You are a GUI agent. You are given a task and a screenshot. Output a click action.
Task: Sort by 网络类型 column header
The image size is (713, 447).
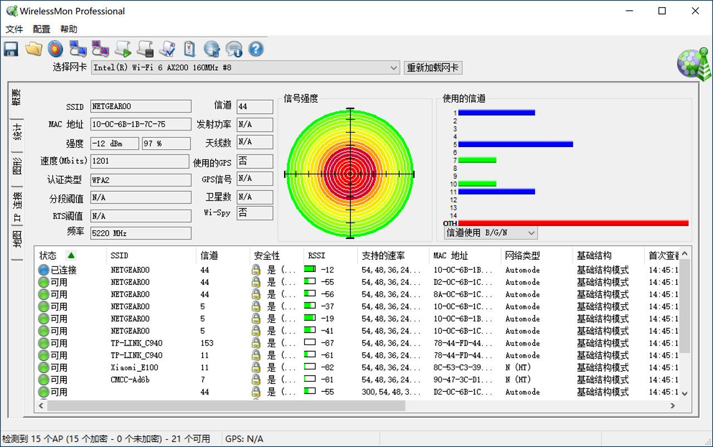[536, 255]
